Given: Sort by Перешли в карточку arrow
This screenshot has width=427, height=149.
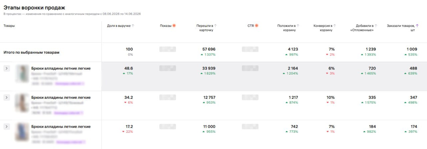Looking at the screenshot, I should [x=216, y=26].
